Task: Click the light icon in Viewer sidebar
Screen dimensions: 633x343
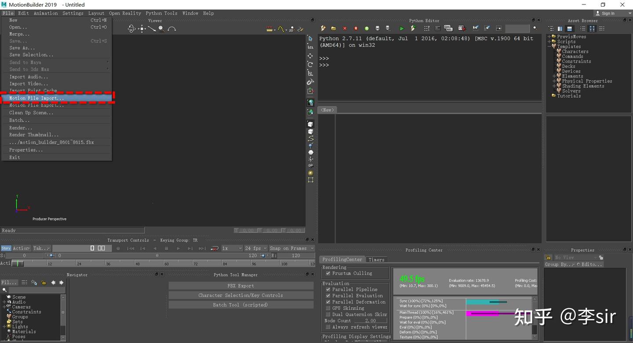Action: coord(310,173)
